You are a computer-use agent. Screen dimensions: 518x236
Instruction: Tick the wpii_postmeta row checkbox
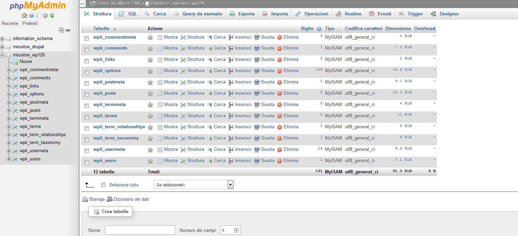tap(87, 83)
